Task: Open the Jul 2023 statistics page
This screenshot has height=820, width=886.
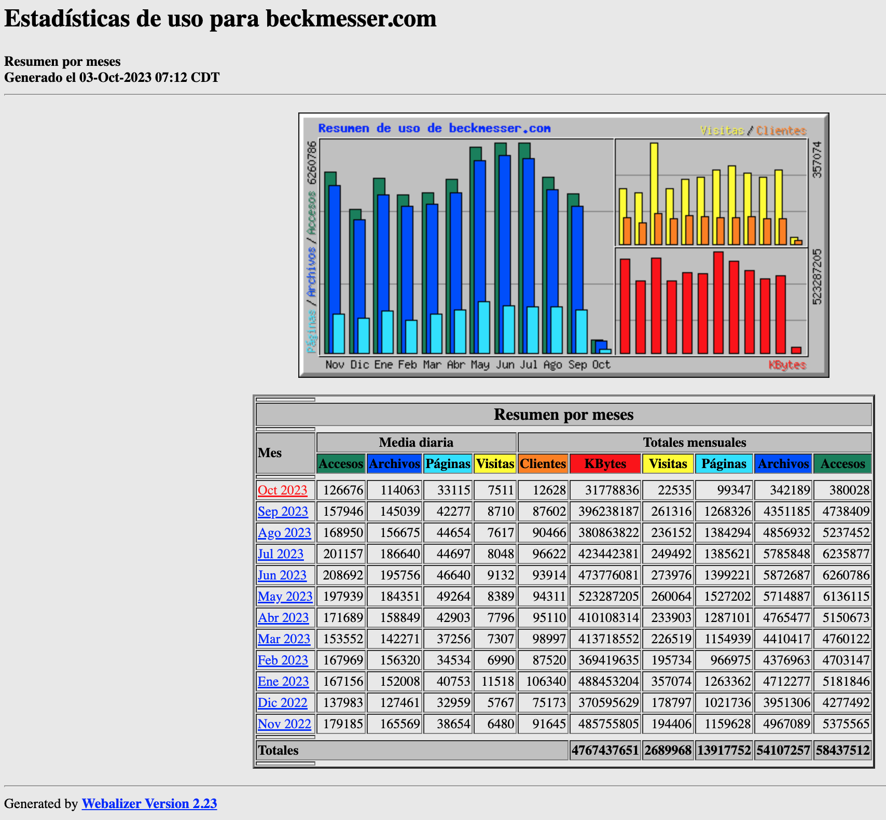Action: coord(281,554)
